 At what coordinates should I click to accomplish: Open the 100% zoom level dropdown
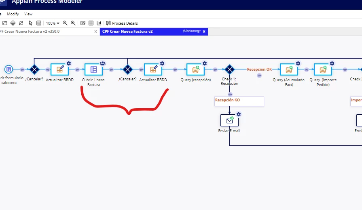pos(53,23)
